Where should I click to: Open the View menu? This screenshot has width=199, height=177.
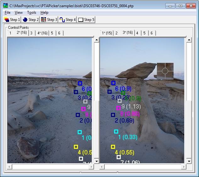pos(19,13)
